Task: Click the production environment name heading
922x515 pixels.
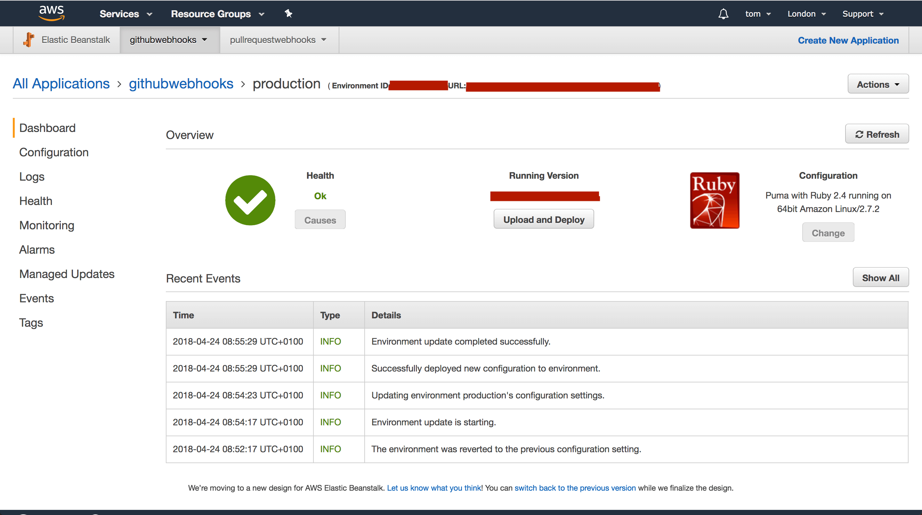Action: 286,84
